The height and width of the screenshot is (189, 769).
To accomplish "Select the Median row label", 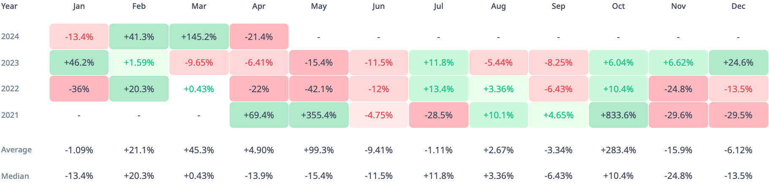I will pos(15,176).
